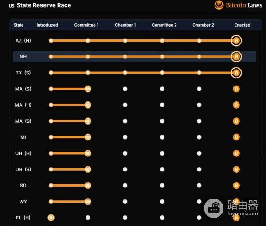The height and width of the screenshot is (226, 266).
Task: Click the OH (H) Chamber 2 white dot
Action: (x=199, y=153)
